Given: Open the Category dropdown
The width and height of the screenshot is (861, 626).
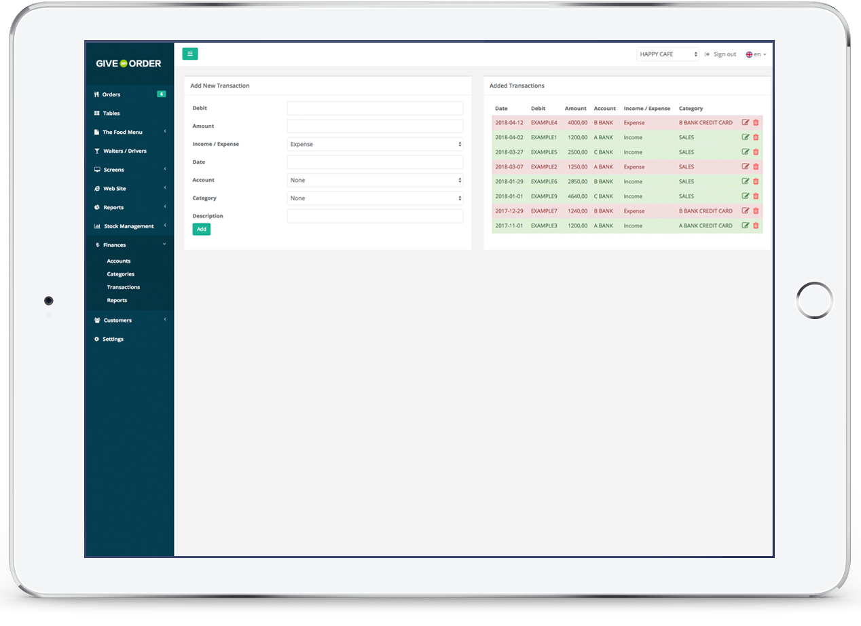Looking at the screenshot, I should tap(375, 198).
